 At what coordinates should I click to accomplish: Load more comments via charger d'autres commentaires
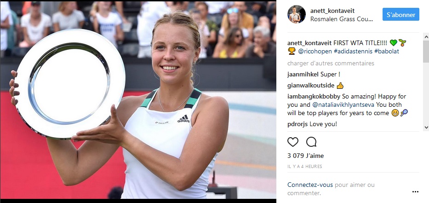pyautogui.click(x=331, y=63)
